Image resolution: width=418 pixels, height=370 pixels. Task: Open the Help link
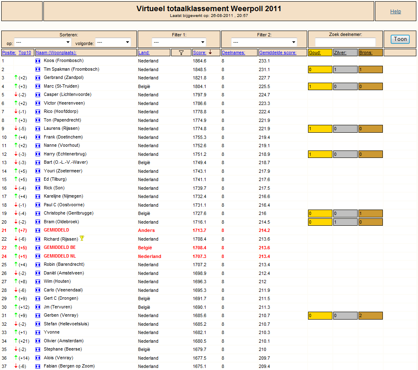[x=396, y=12]
